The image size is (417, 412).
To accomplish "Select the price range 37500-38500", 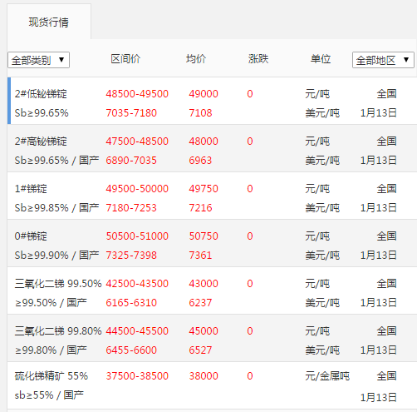I will 137,376.
